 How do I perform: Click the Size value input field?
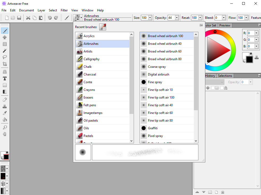pyautogui.click(x=145, y=18)
